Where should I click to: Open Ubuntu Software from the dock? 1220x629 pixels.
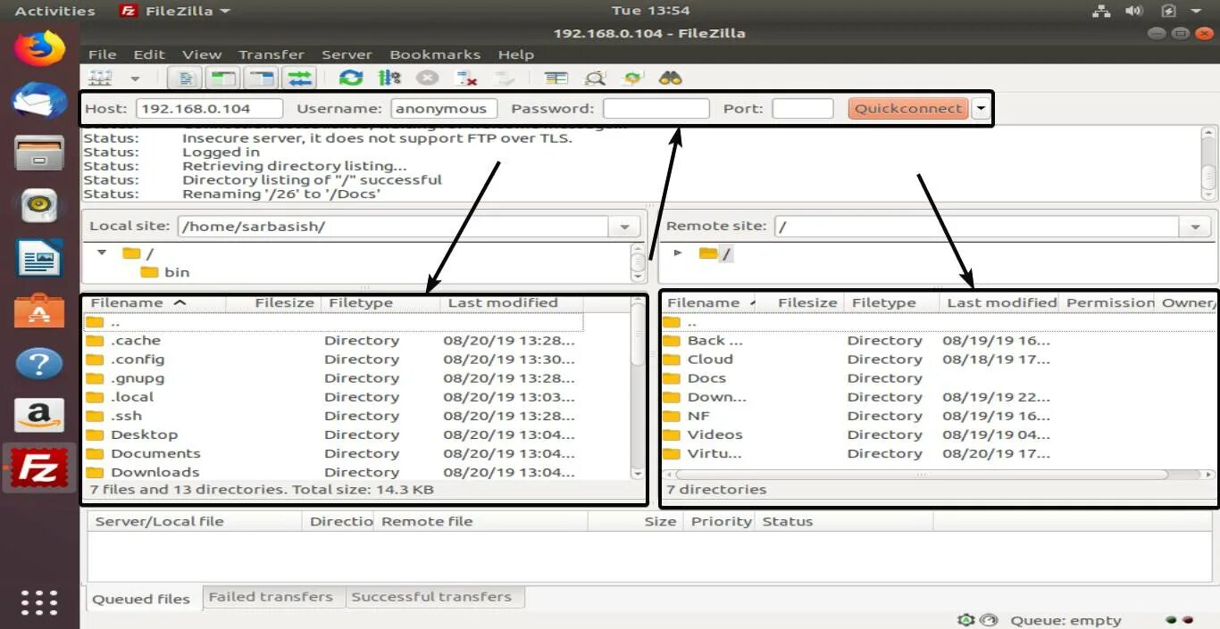click(39, 310)
